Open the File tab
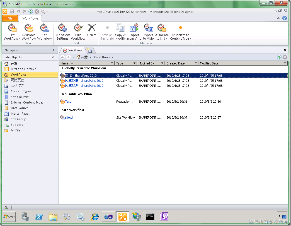Image resolution: width=291 pixels, height=226 pixels. tap(10, 18)
